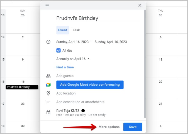188x134 pixels.
Task: Click the location pin icon
Action: (x=48, y=93)
